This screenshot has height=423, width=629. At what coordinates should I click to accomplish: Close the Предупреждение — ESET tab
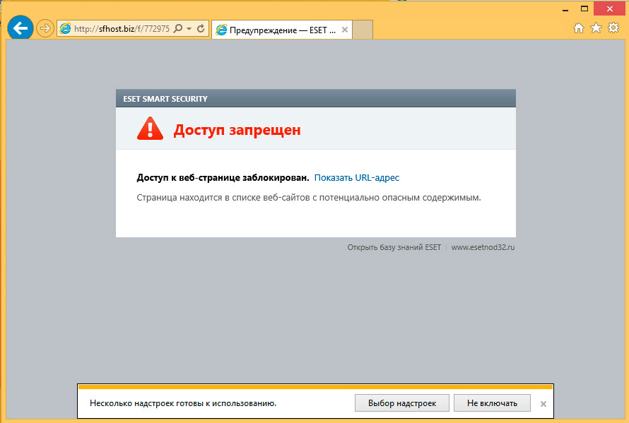345,30
